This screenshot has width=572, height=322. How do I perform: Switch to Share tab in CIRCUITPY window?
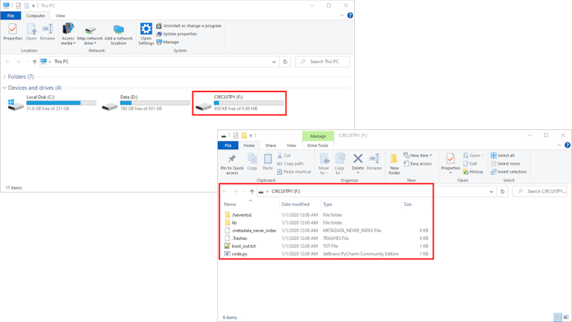[x=271, y=146]
